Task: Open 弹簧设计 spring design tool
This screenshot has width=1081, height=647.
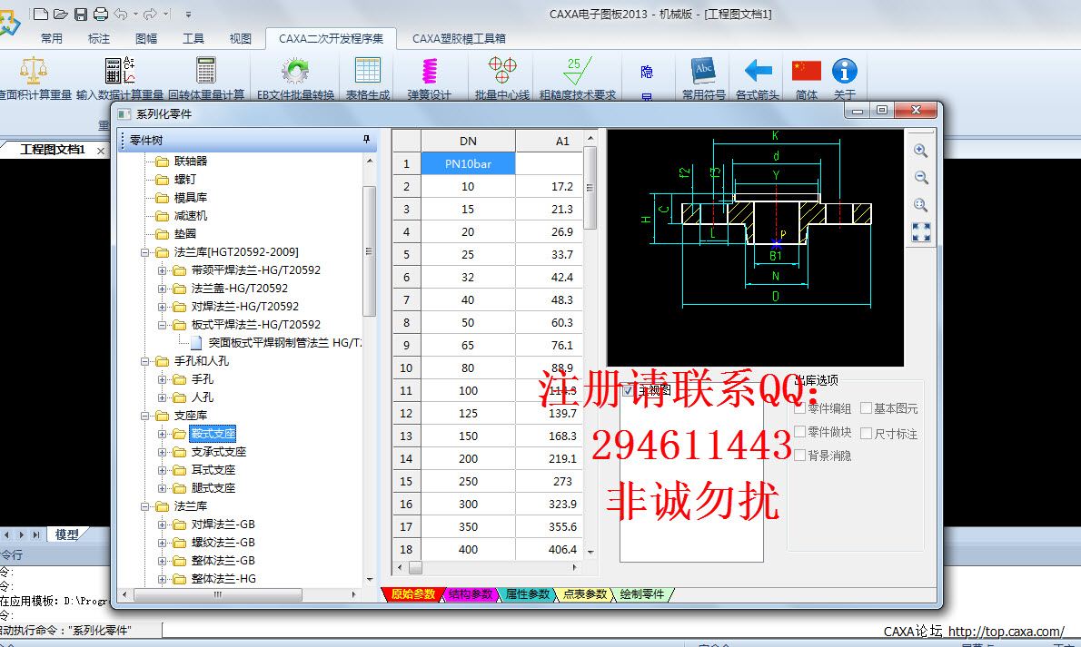Action: pos(429,78)
